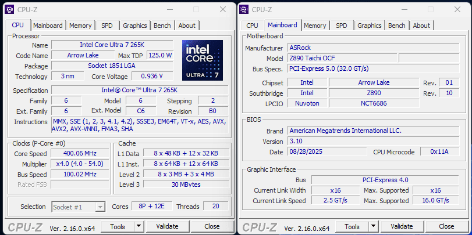472x235 pixels.
Task: Click the CPU-Z icon in right window title bar
Action: [244, 9]
